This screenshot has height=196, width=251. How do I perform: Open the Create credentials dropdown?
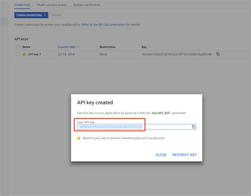pyautogui.click(x=31, y=15)
